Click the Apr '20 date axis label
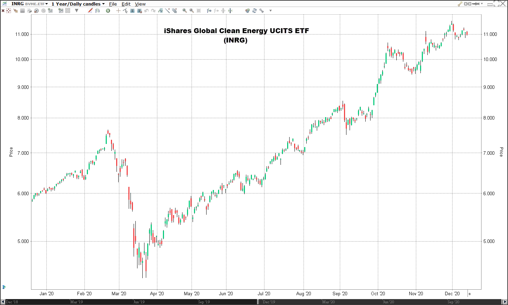Screen dimensions: 508x305 [157, 293]
